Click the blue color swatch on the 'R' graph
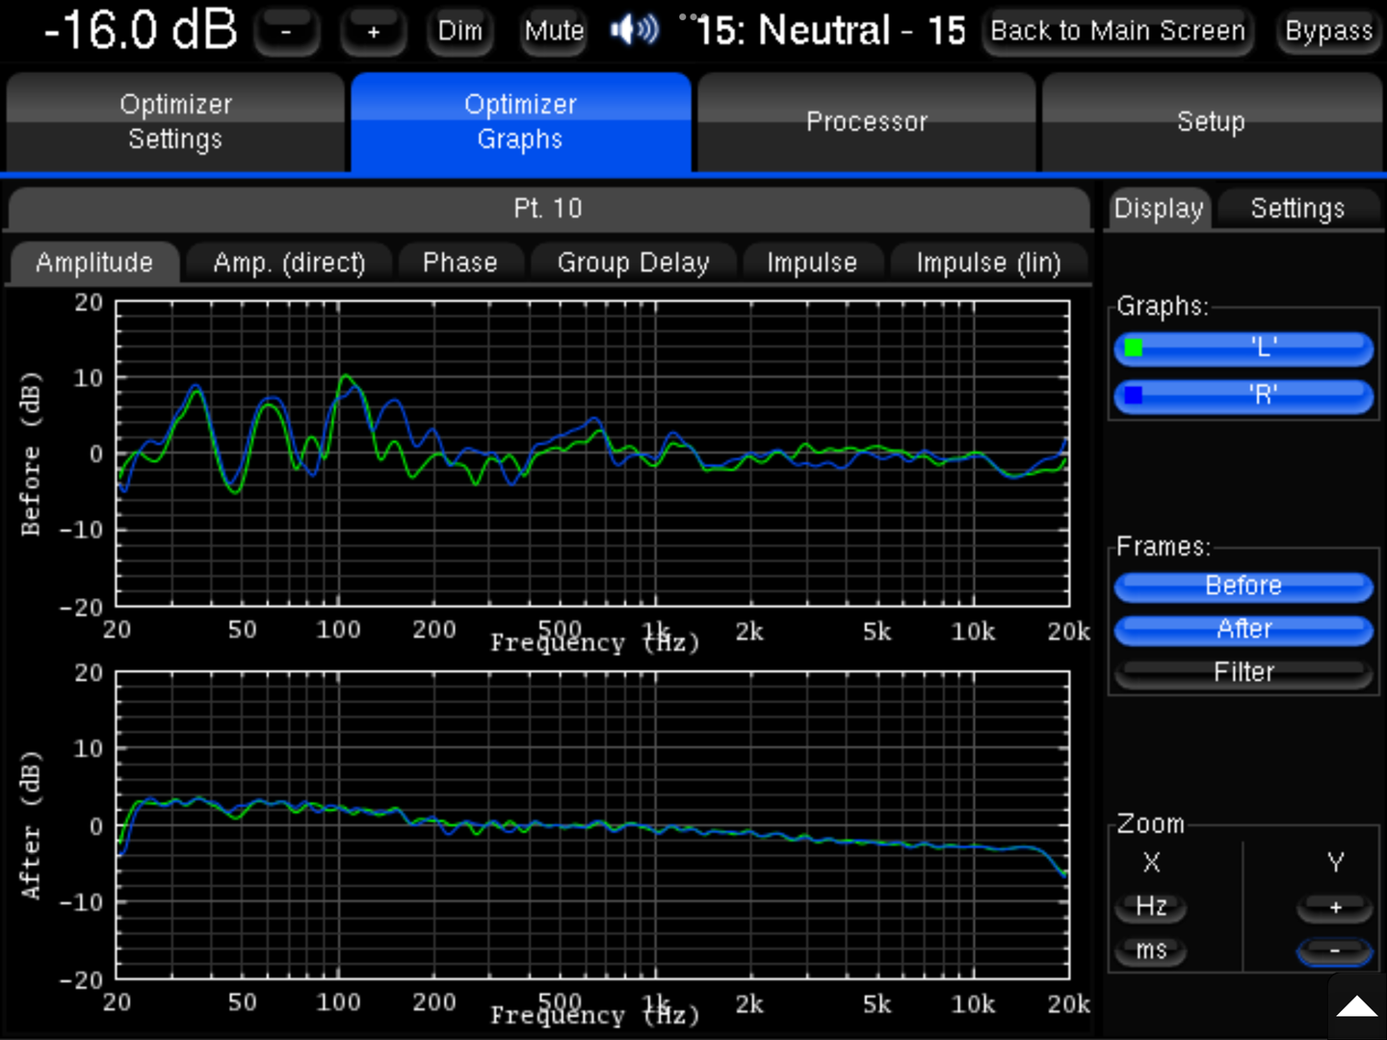The width and height of the screenshot is (1387, 1040). (1134, 395)
